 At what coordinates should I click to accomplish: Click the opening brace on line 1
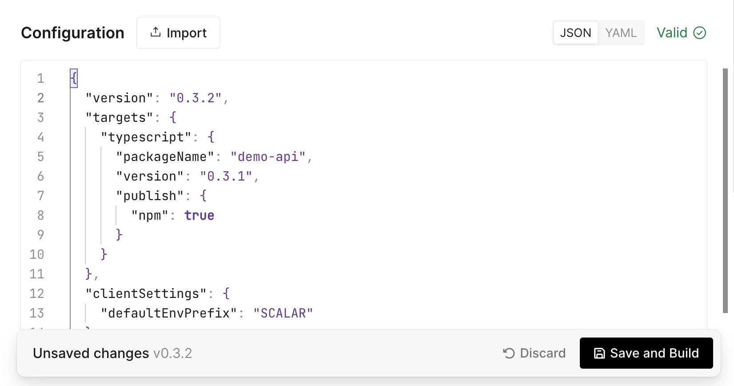tap(74, 79)
